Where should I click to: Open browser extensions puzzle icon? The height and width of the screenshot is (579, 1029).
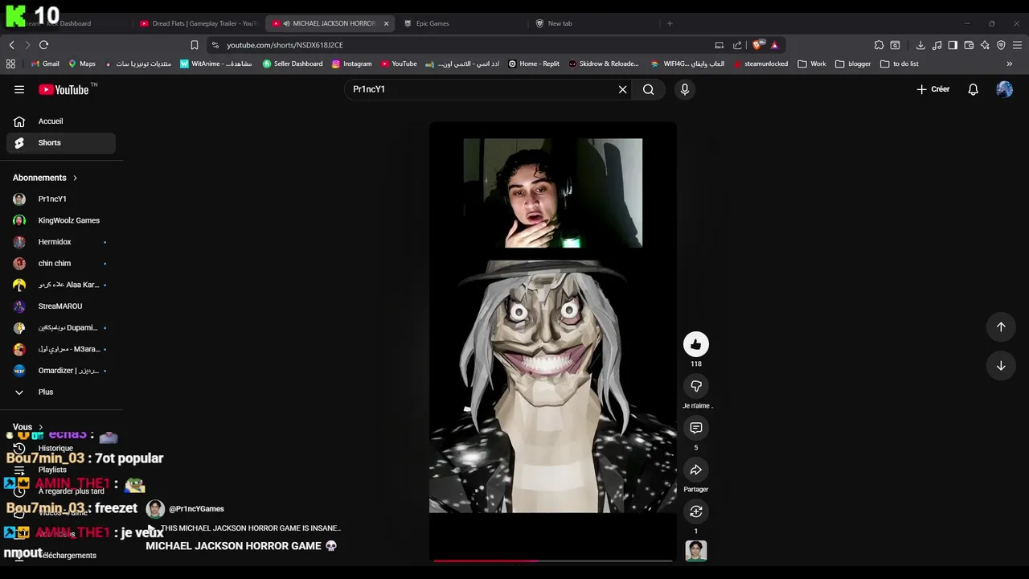879,45
